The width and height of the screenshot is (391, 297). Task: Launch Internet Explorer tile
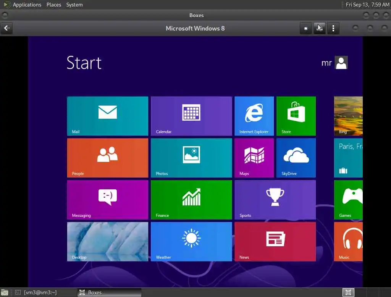point(254,116)
